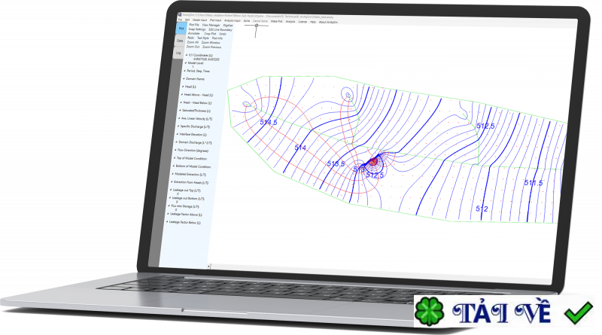Click the green clover icon

430,312
